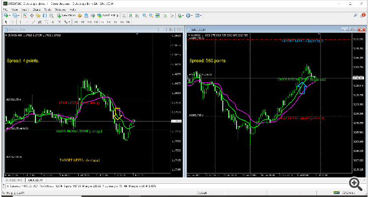Select the Equidistant Channel tool

click(x=40, y=22)
